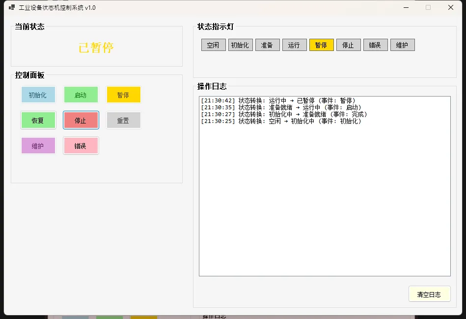Click the 清空日志 button
Image resolution: width=466 pixels, height=319 pixels.
pos(429,294)
